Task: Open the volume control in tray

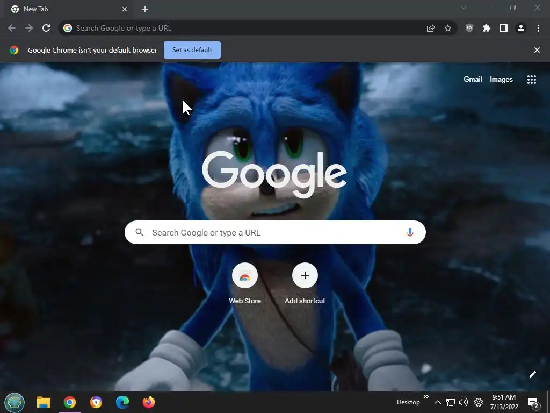Action: point(464,402)
